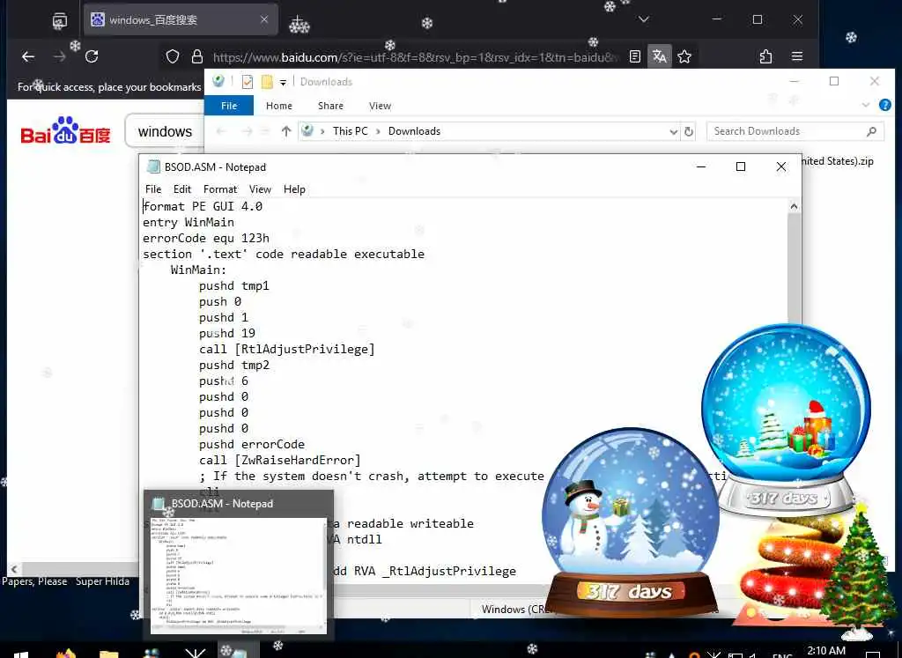
Task: Bookmark this page with star icon
Action: coord(684,56)
